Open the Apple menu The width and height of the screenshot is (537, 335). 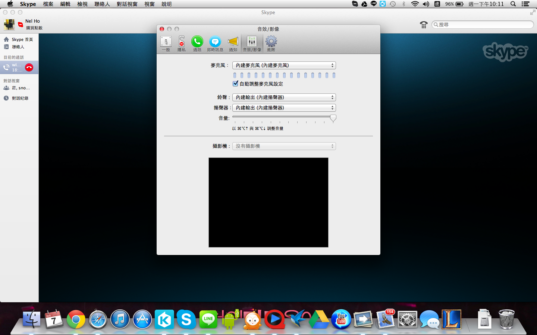[10, 4]
